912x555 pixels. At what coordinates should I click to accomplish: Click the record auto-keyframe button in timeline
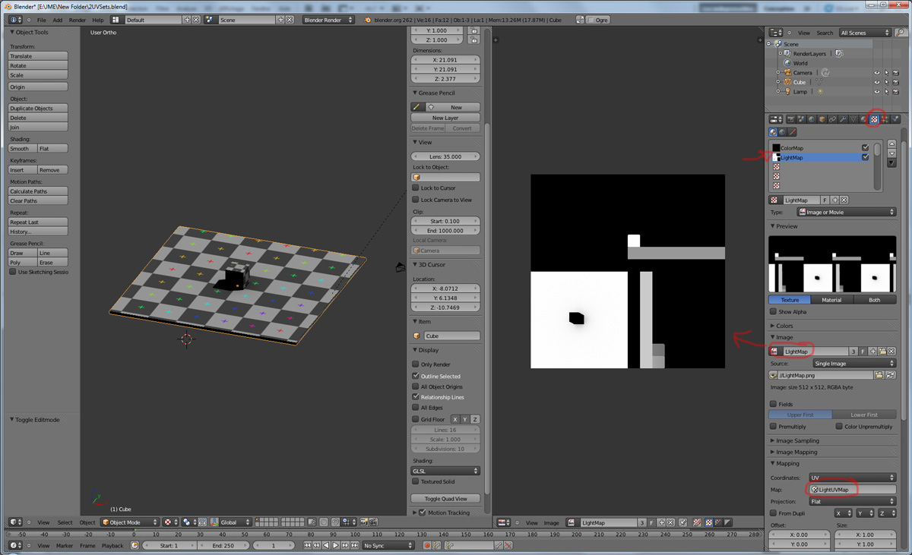point(427,545)
